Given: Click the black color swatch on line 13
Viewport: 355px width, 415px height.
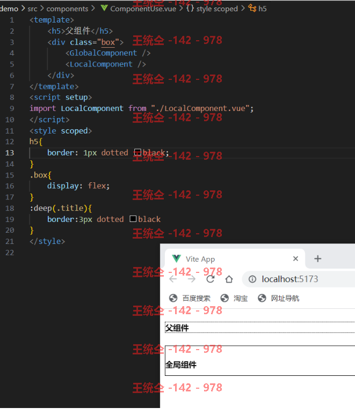Looking at the screenshot, I should click(x=137, y=152).
